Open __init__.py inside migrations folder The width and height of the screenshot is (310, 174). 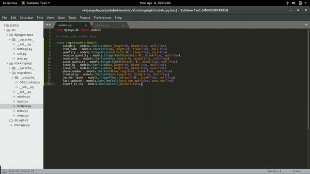(x=27, y=87)
